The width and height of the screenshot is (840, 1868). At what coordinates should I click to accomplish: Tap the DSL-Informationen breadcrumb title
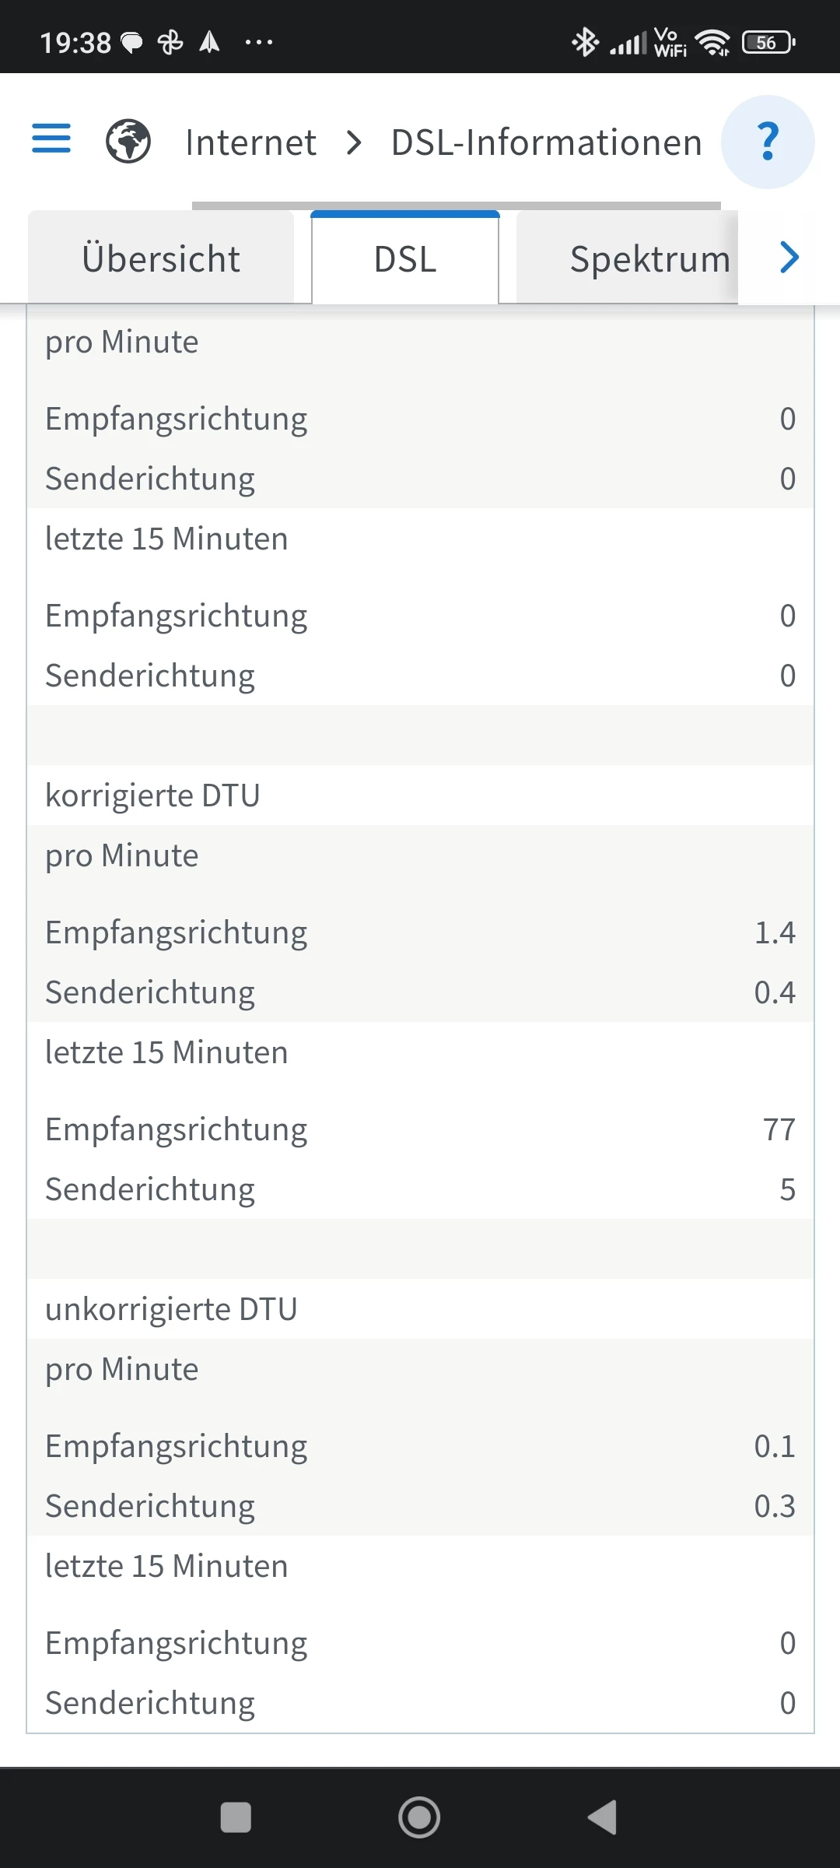click(x=546, y=142)
